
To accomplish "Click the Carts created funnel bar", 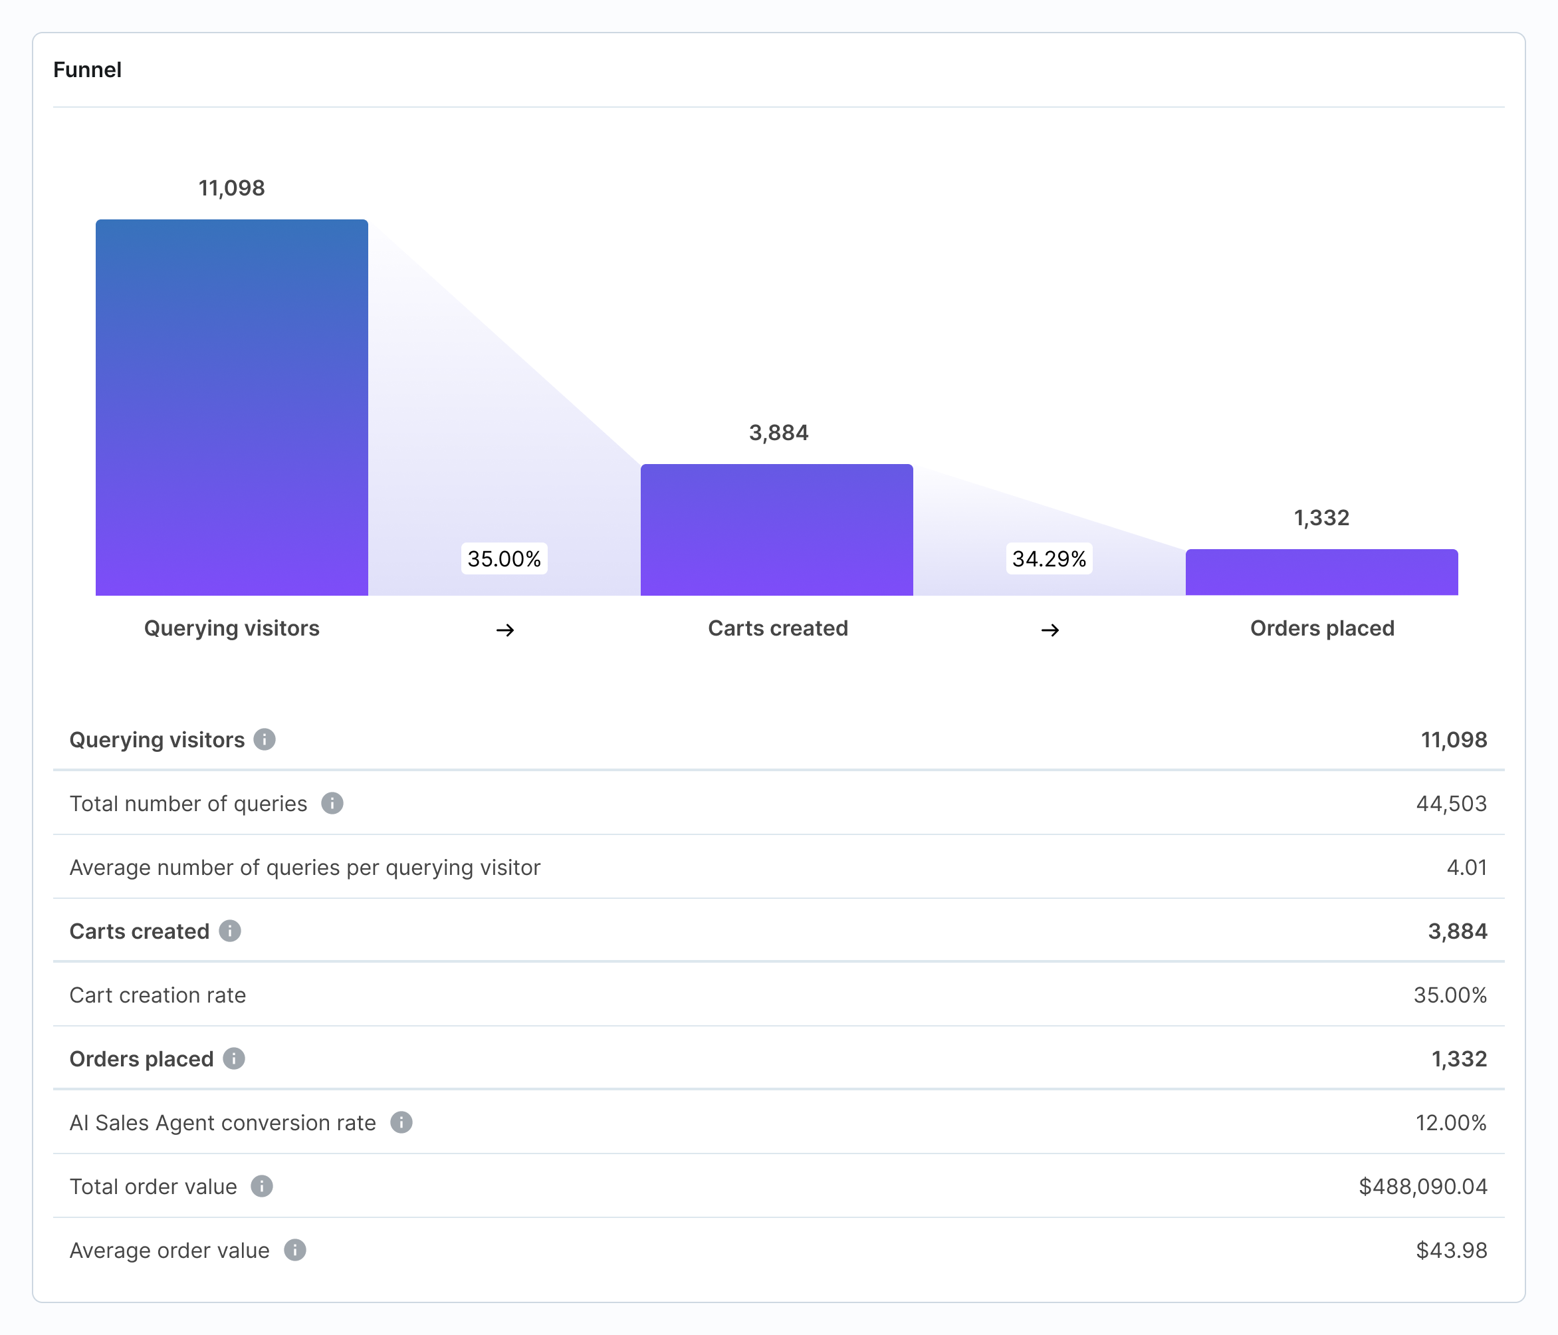I will pyautogui.click(x=777, y=531).
